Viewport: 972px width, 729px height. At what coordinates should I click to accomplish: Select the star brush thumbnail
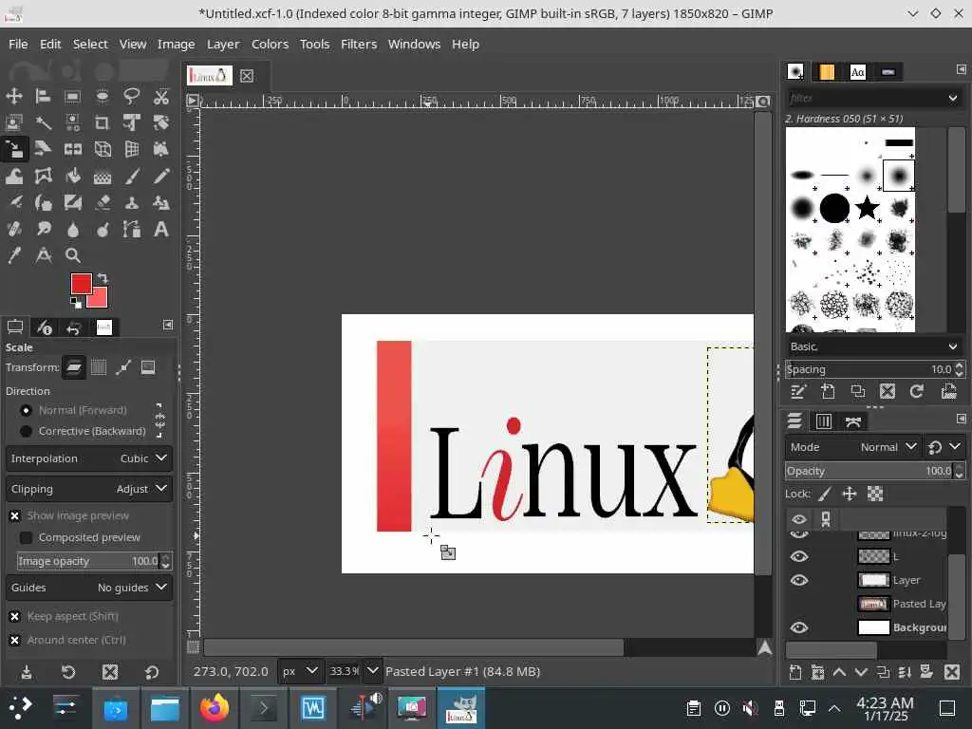tap(867, 208)
